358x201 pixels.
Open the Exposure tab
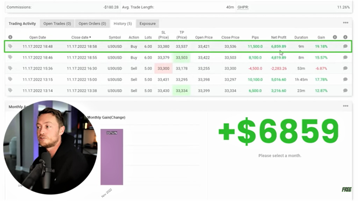pyautogui.click(x=147, y=24)
